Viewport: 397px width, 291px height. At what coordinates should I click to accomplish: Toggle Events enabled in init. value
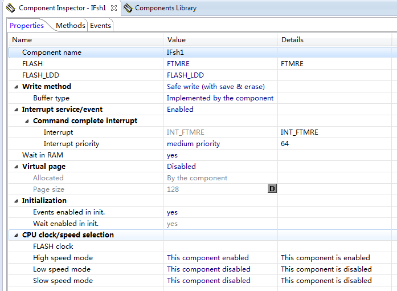(x=172, y=212)
